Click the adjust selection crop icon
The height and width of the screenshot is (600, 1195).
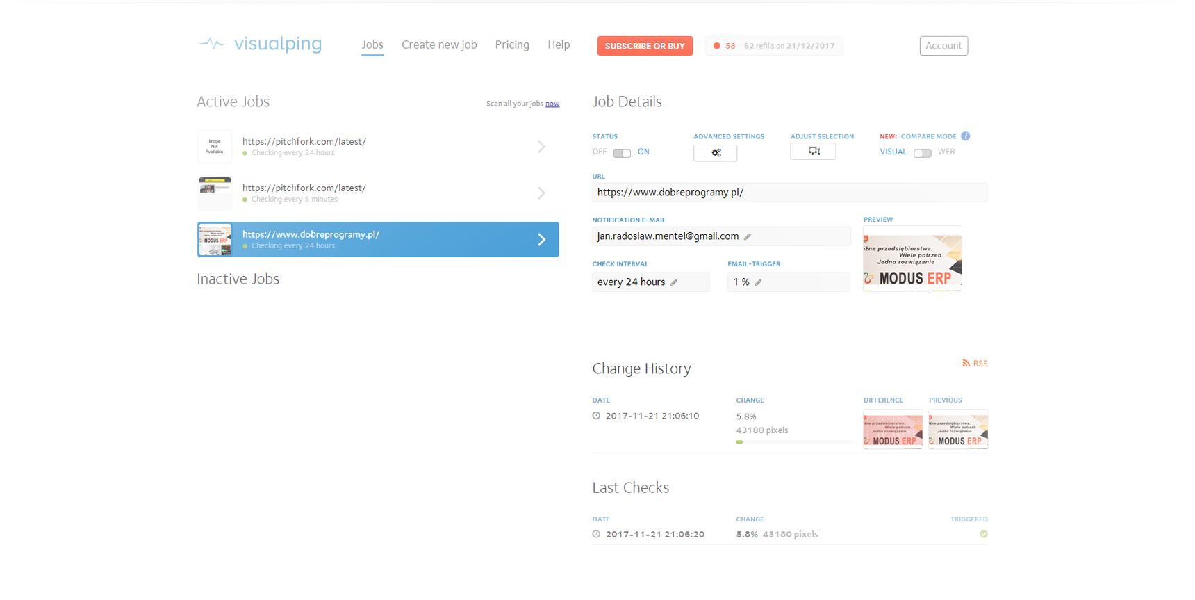[x=814, y=151]
